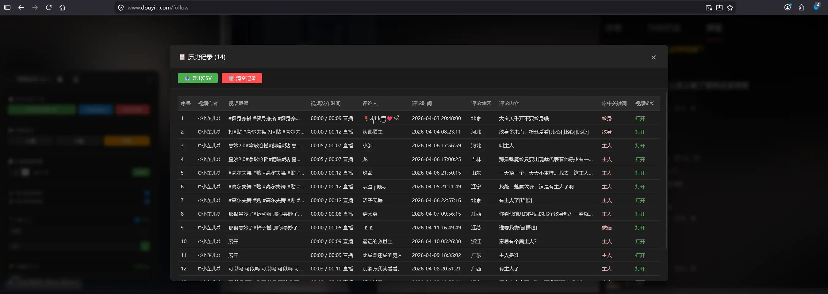The image size is (828, 294).
Task: Open picture-in-picture from the address bar
Action: click(708, 8)
